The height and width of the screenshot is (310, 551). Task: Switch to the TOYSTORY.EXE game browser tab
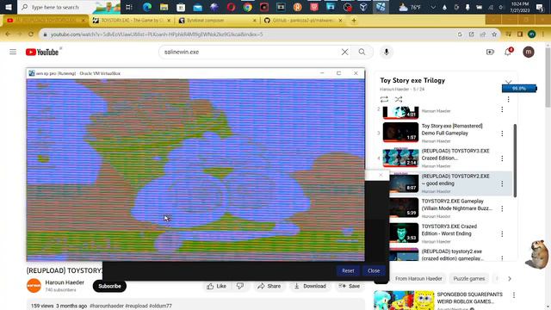(132, 21)
